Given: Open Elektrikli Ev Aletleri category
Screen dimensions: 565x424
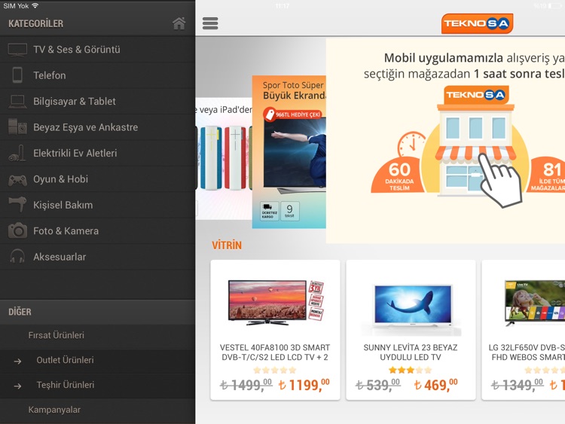Looking at the screenshot, I should (98, 153).
